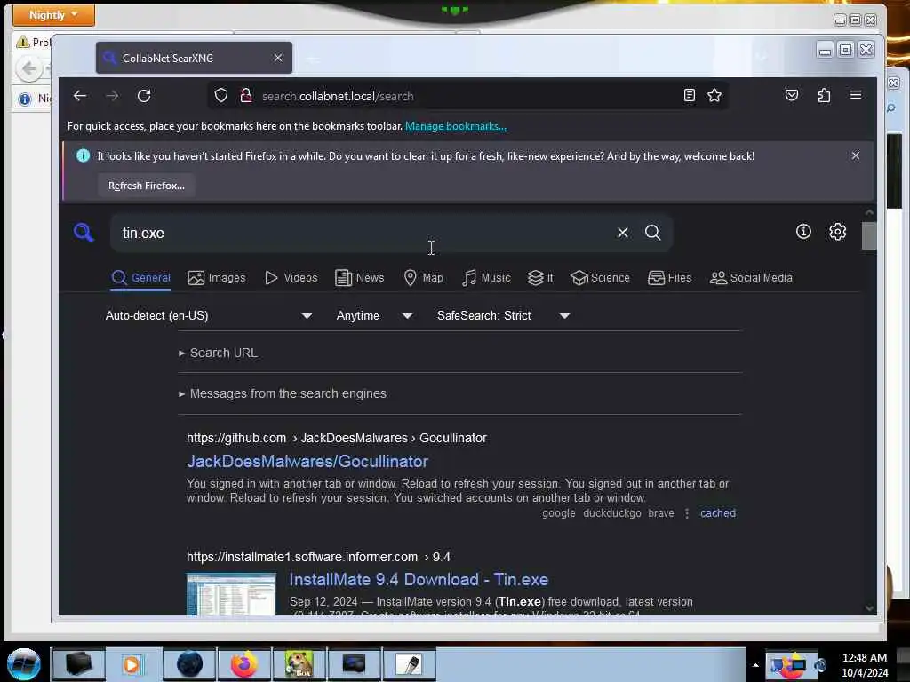Switch to the Images category
The width and height of the screenshot is (910, 682).
click(x=217, y=278)
